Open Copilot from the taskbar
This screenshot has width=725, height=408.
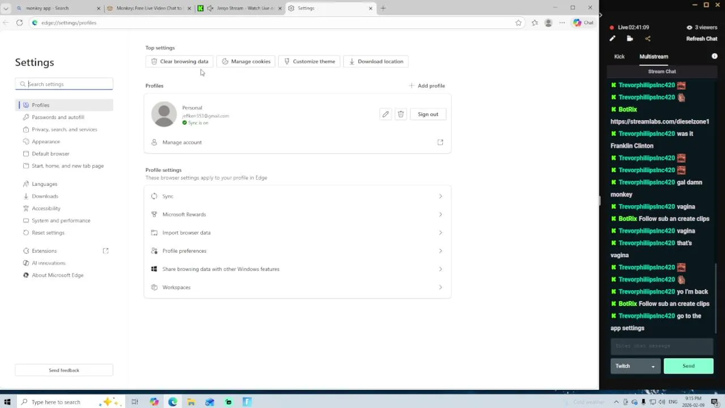154,402
